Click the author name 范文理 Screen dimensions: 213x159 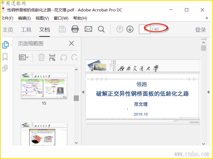(141, 104)
